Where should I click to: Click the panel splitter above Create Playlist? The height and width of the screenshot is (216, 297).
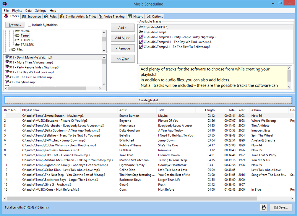pos(148,93)
